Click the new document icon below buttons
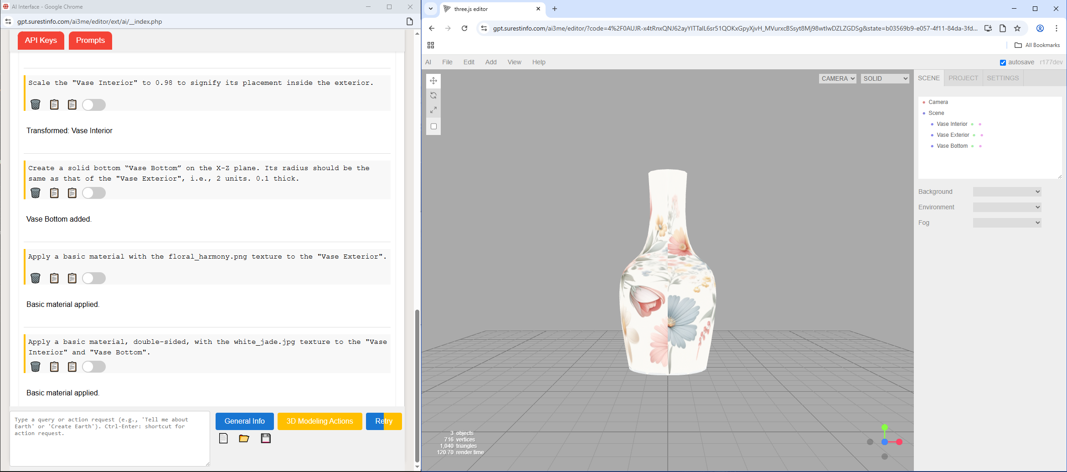 tap(223, 439)
